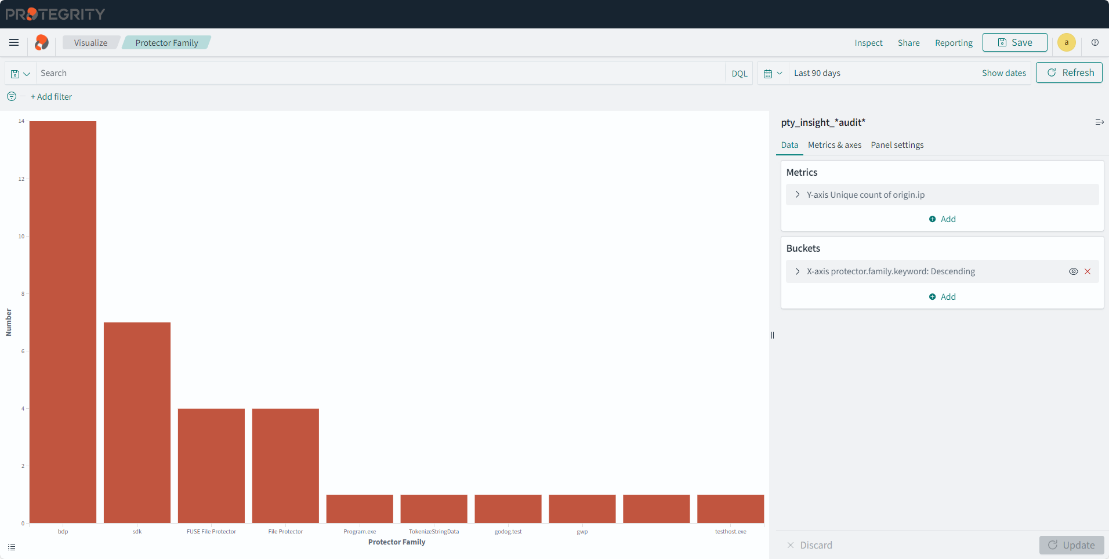Viewport: 1109px width, 559px height.
Task: Open the date quick menu dropdown
Action: [773, 74]
